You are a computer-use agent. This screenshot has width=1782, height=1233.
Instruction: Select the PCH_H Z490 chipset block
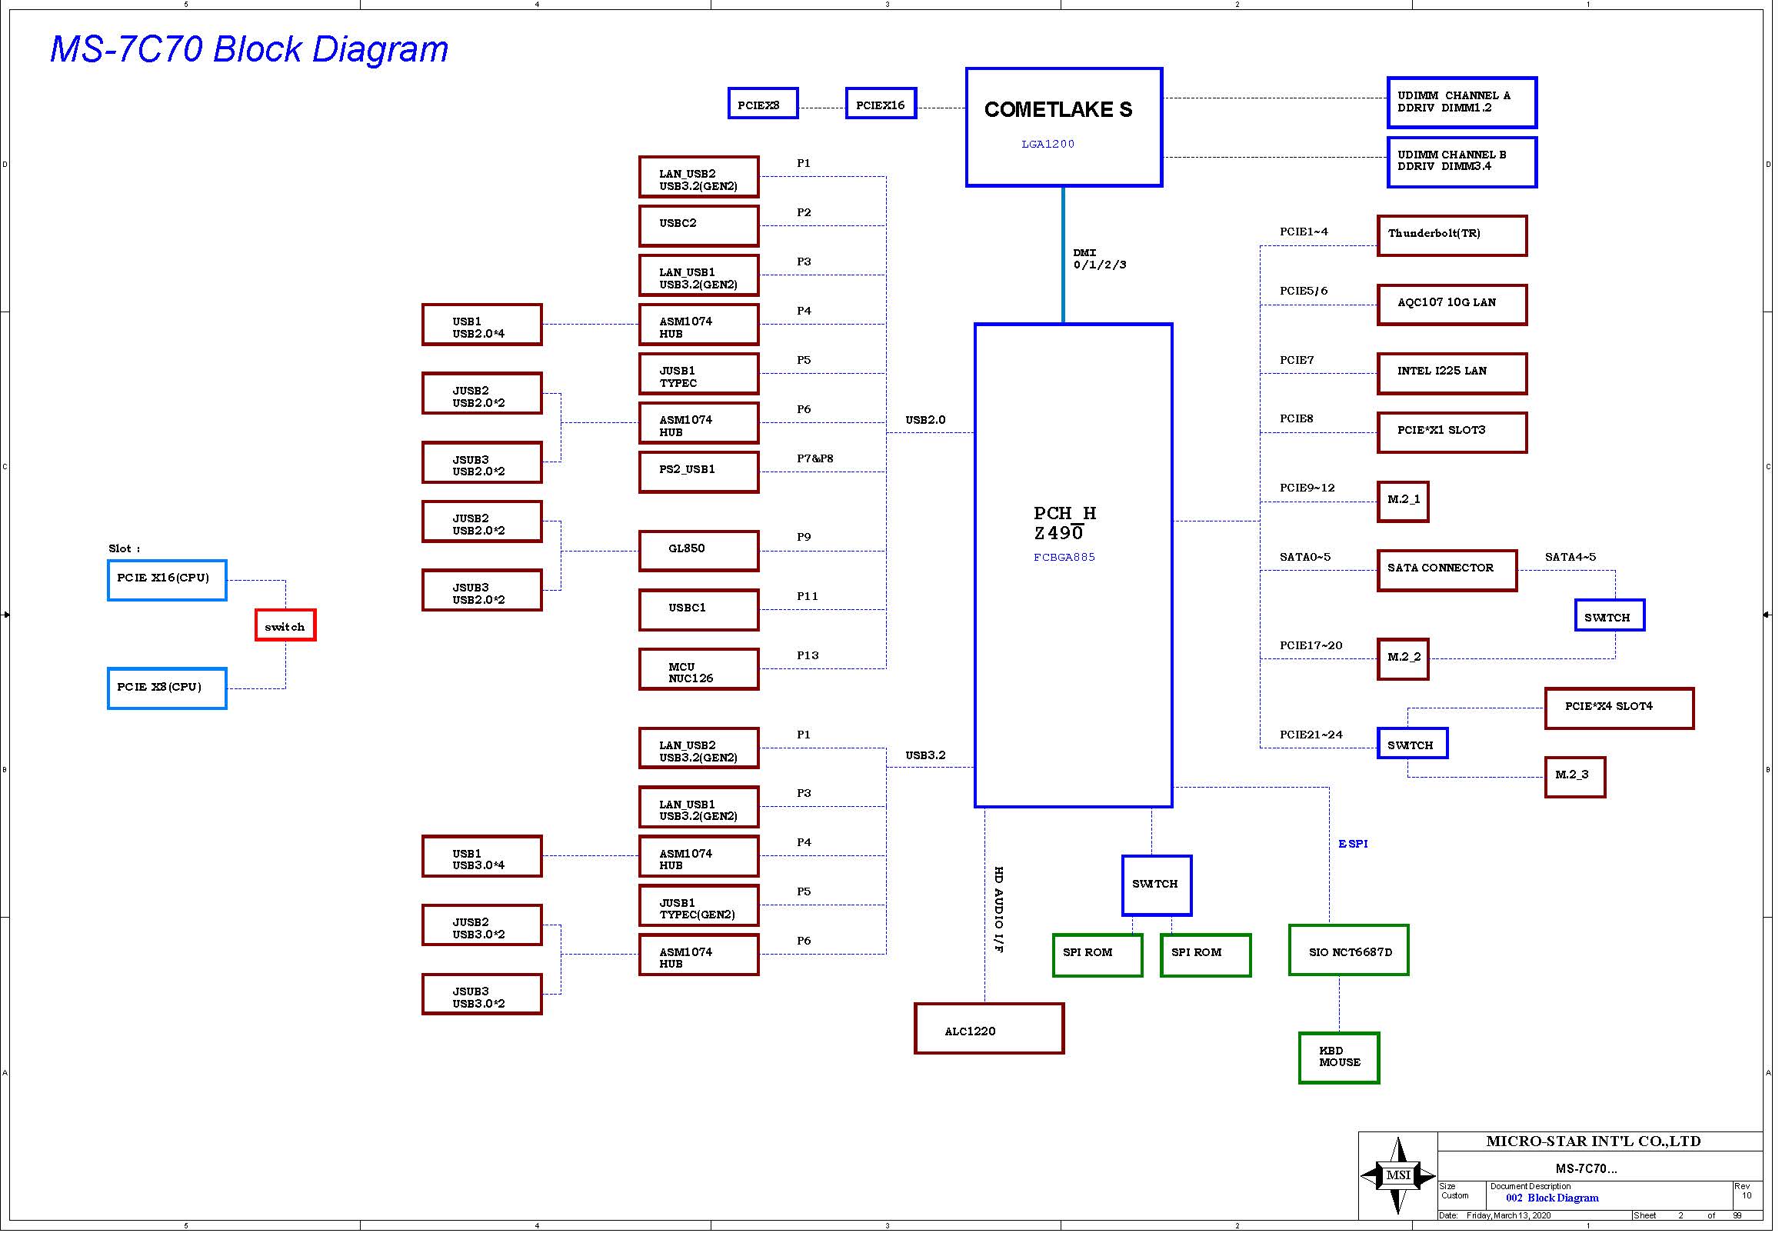click(x=1073, y=565)
